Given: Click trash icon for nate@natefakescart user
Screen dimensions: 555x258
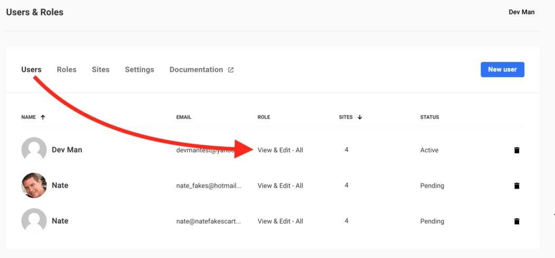Looking at the screenshot, I should (516, 221).
